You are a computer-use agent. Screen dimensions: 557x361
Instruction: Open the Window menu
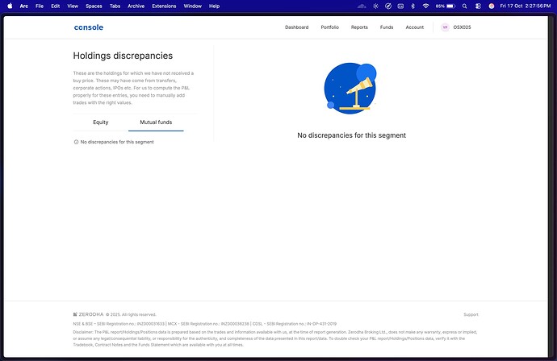coord(193,6)
